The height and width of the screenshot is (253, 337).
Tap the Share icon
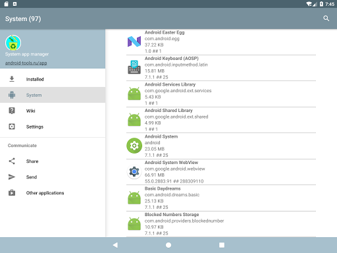click(12, 161)
